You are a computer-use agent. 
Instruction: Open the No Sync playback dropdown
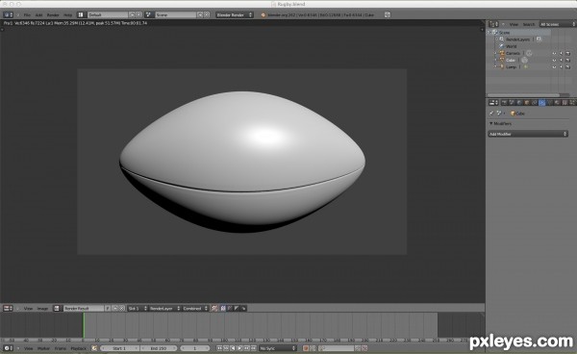coord(278,348)
